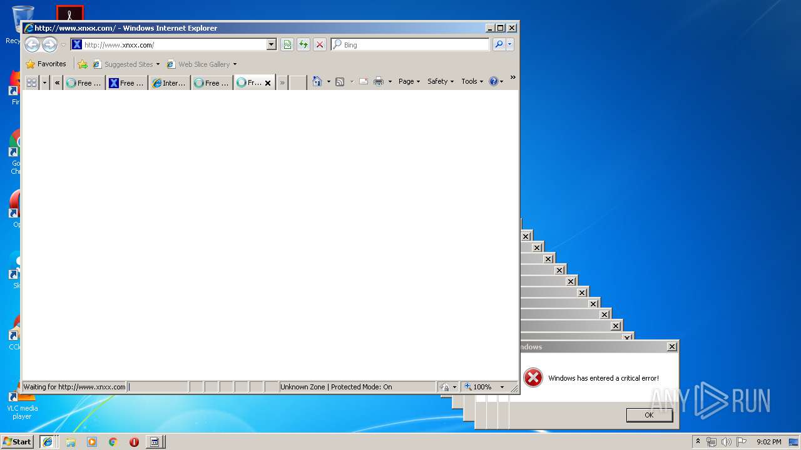
Task: Open the Suggested Sites link
Action: coord(126,64)
